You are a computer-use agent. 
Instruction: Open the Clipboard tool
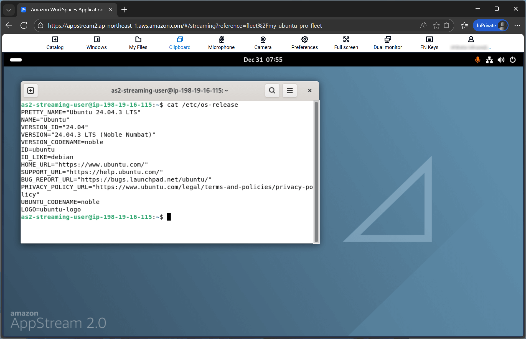[x=180, y=43]
